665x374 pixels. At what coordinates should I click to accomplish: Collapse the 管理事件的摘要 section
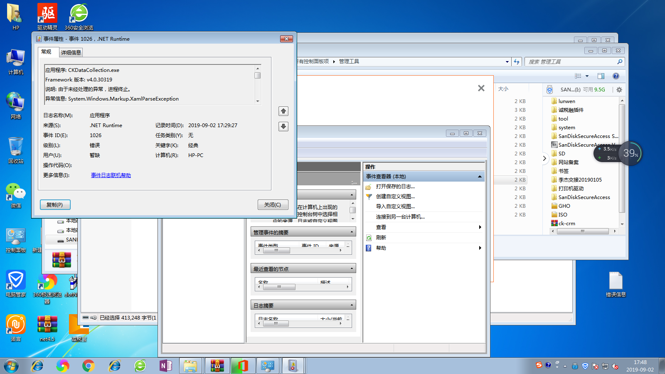[352, 232]
